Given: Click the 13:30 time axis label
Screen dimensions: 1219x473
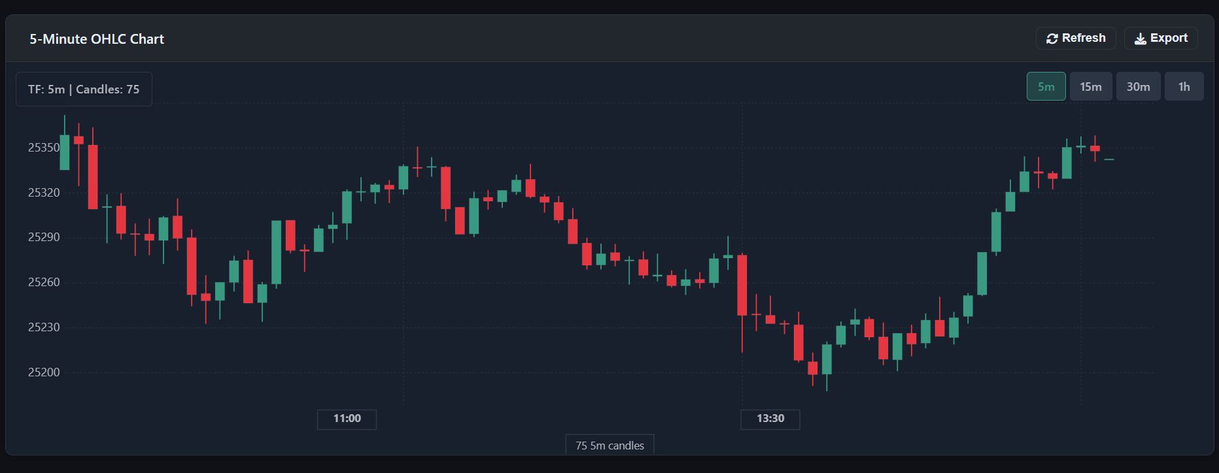Looking at the screenshot, I should click(x=770, y=419).
